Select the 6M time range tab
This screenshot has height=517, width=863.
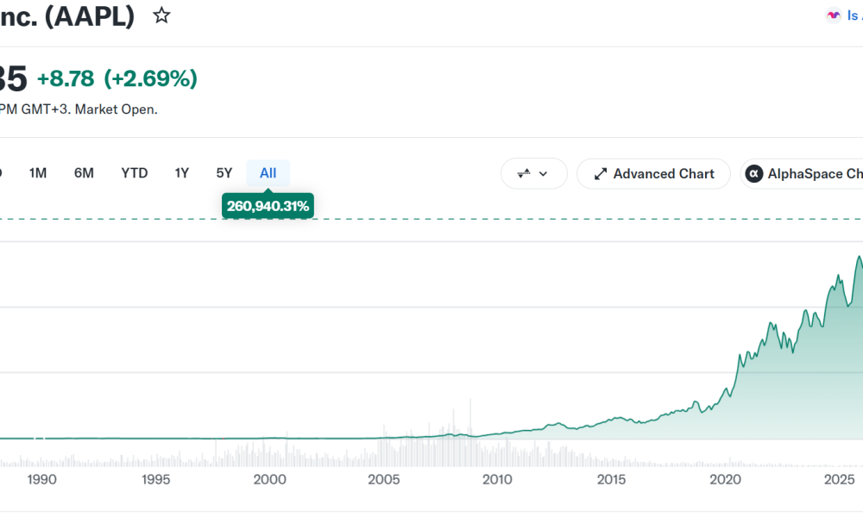(84, 173)
